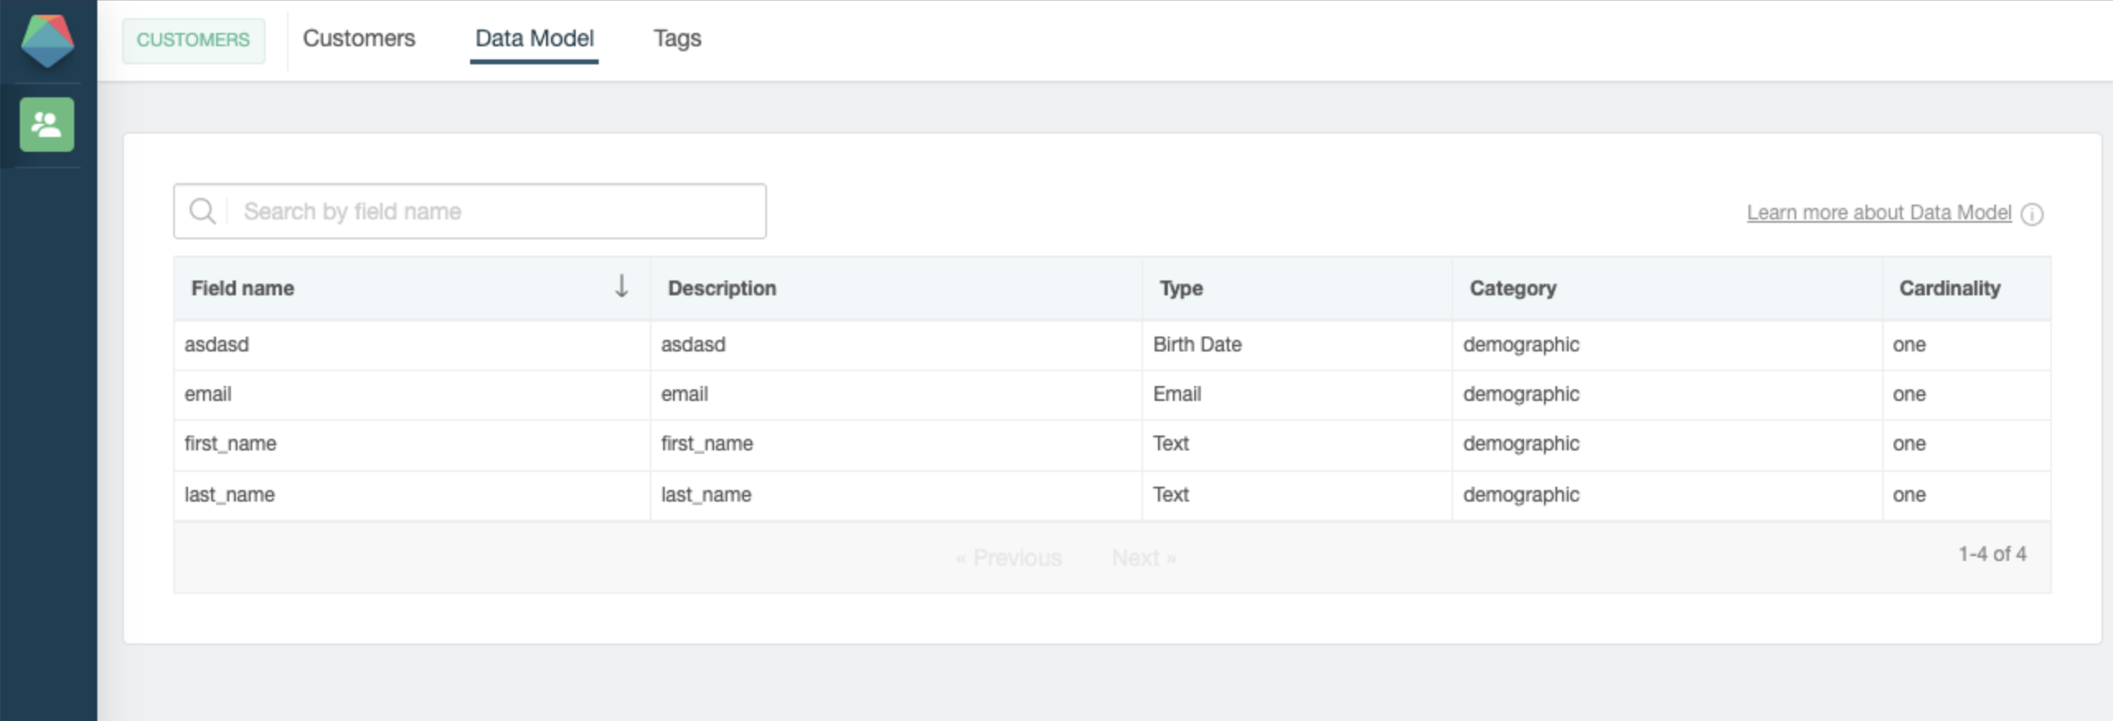Click the 1-4 of 4 record count
This screenshot has height=721, width=2113.
[x=1993, y=554]
